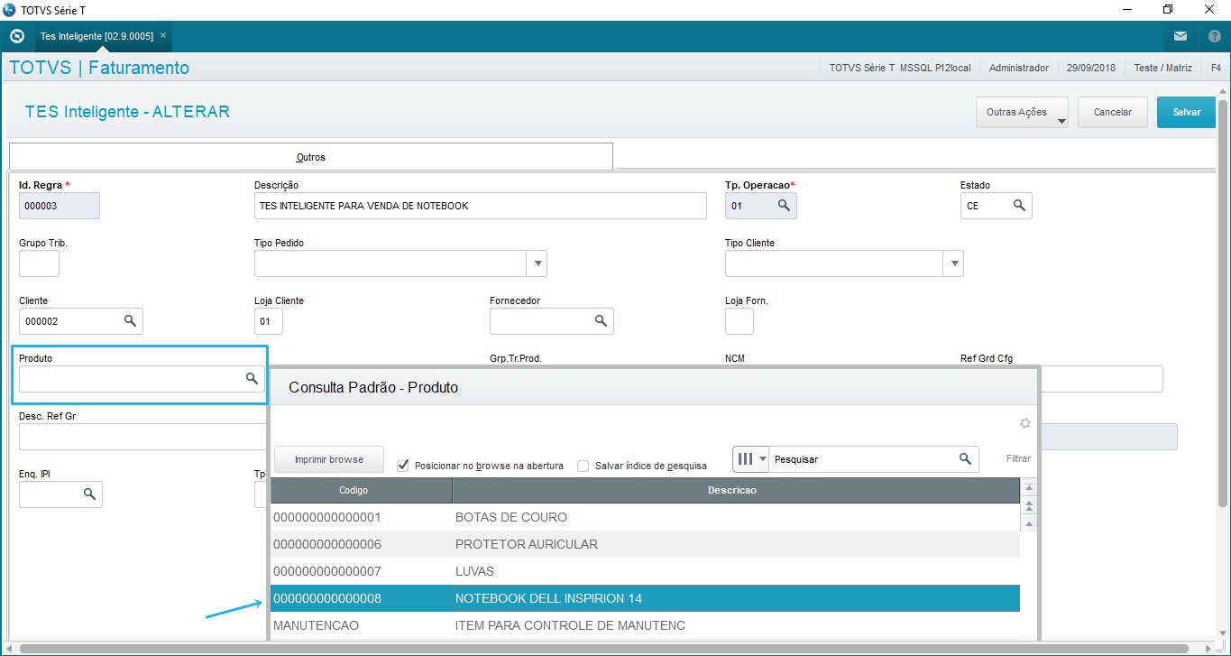
Task: Click the Imprimir browse button
Action: pyautogui.click(x=329, y=459)
